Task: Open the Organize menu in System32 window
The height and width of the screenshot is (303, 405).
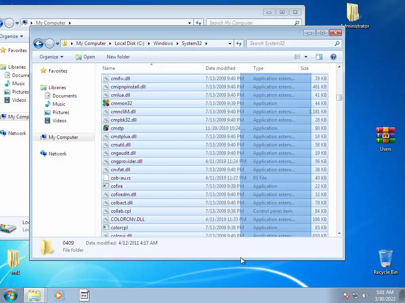Action: 51,57
